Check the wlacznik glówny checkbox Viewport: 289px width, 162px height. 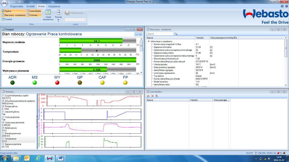3,112
